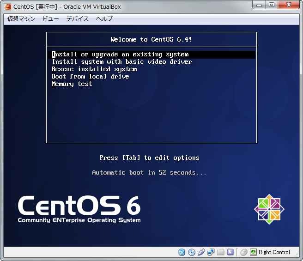Image resolution: width=303 pixels, height=261 pixels.
Task: Select 'Boot from local drive' option
Action: coord(151,77)
